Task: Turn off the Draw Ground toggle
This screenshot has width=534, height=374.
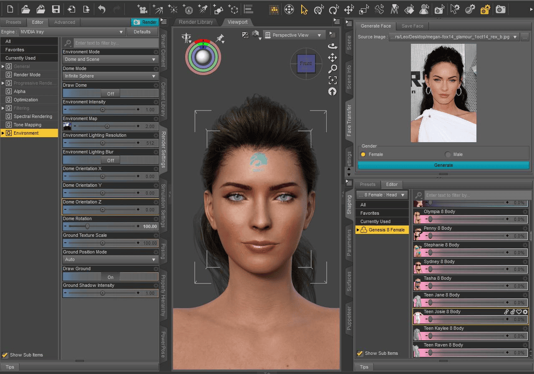Action: (110, 276)
